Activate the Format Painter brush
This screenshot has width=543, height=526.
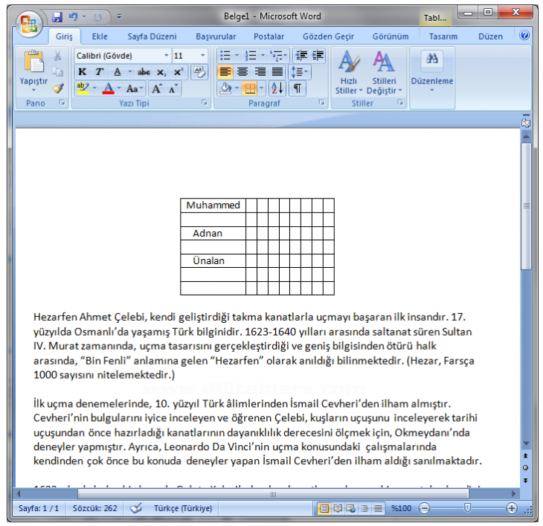tap(58, 89)
